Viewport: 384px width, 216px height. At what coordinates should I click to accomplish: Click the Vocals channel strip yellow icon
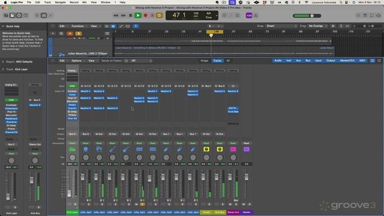[206, 149]
